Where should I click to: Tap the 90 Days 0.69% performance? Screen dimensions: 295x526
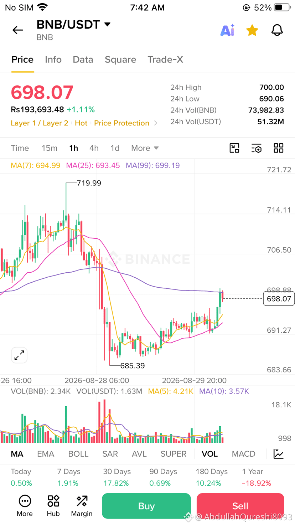point(163,477)
